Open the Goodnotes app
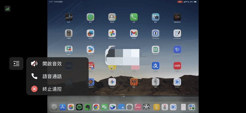The height and width of the screenshot is (113, 246). (177, 33)
